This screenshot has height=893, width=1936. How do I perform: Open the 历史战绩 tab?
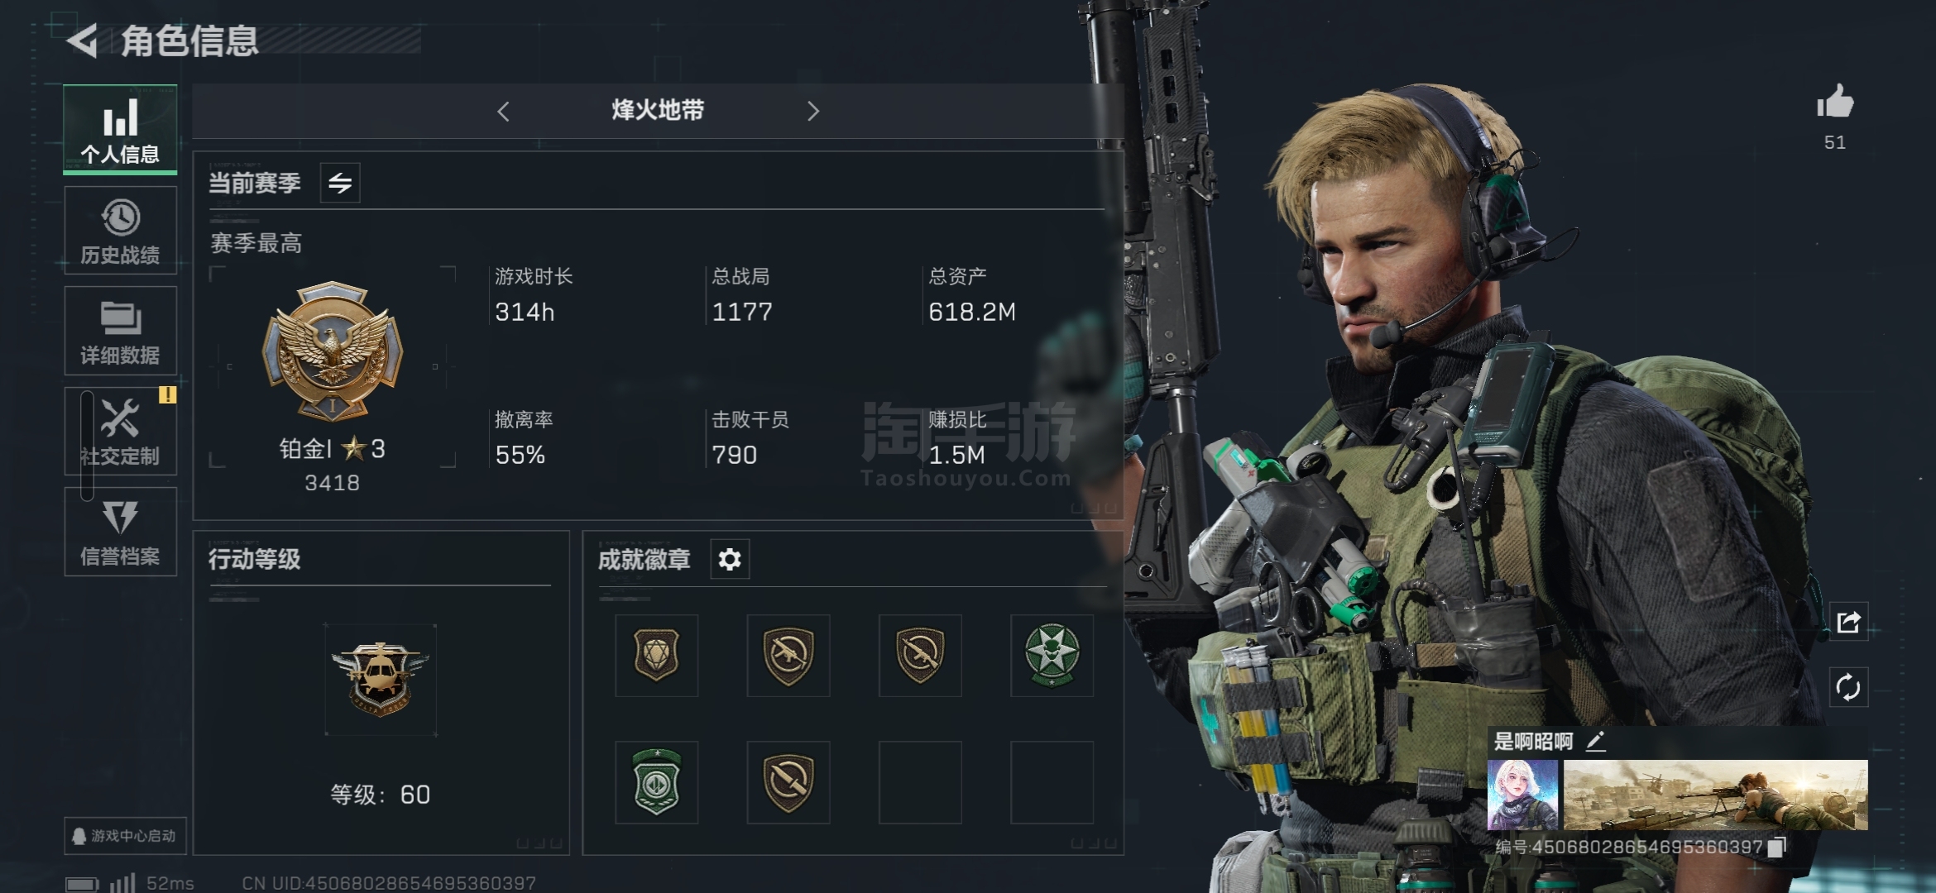(x=121, y=231)
